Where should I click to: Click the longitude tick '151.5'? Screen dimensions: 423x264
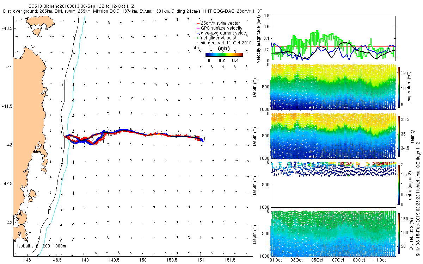pyautogui.click(x=230, y=260)
